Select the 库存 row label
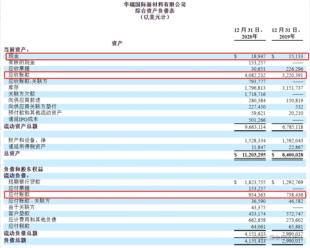This screenshot has width=310, height=248. tap(14, 88)
